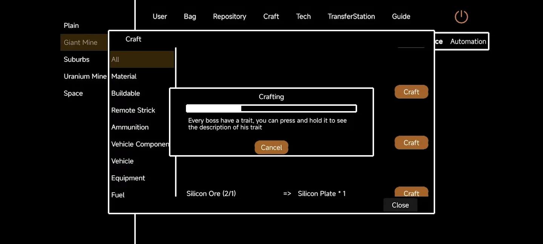Craft Silicon Plate from Silicon Ore
Image resolution: width=543 pixels, height=244 pixels.
click(x=411, y=192)
